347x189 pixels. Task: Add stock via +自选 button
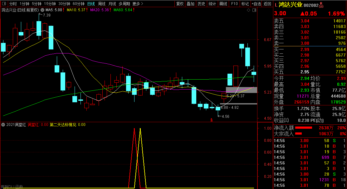click(x=256, y=4)
